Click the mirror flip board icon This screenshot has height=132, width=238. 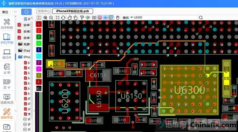pyautogui.click(x=94, y=18)
